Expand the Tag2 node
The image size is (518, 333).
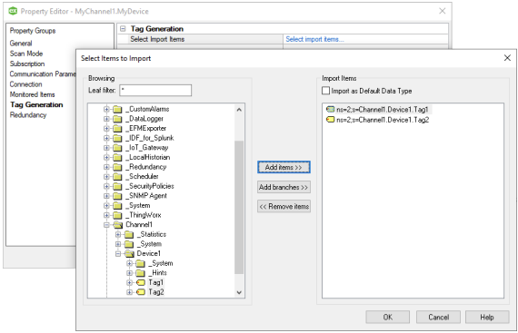click(129, 292)
